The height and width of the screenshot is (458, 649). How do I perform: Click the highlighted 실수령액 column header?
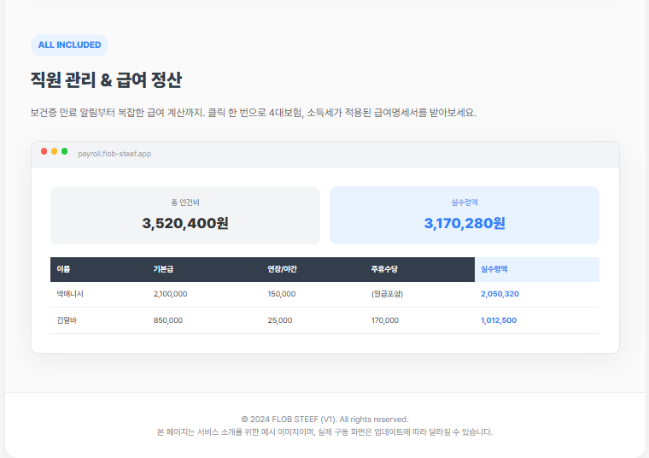(x=494, y=269)
